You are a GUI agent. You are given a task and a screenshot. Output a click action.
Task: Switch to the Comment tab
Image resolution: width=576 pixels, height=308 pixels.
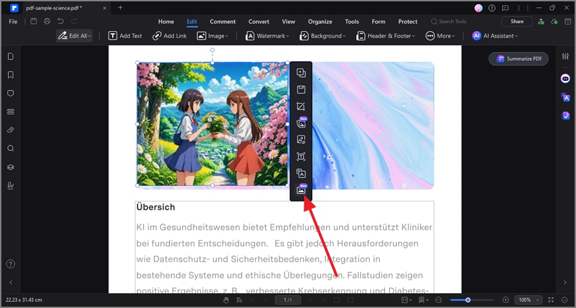[223, 22]
